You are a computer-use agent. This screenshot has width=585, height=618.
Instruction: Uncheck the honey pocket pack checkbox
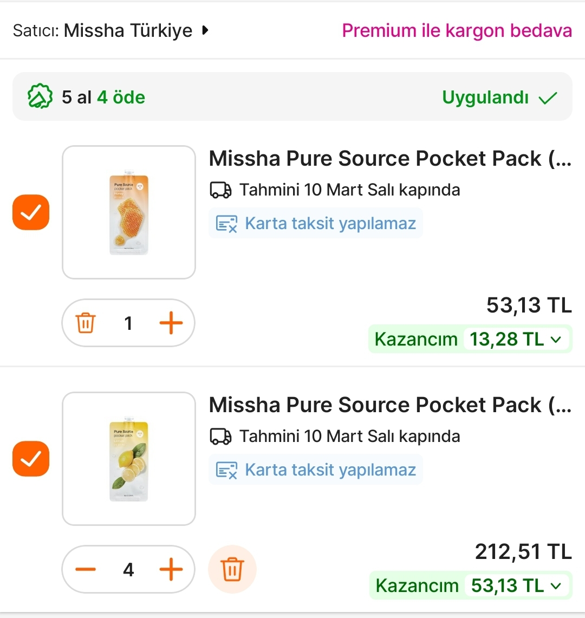tap(31, 212)
